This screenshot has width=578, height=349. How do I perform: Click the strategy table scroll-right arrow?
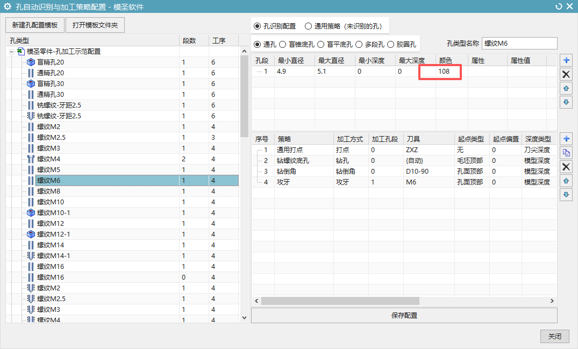(552, 301)
